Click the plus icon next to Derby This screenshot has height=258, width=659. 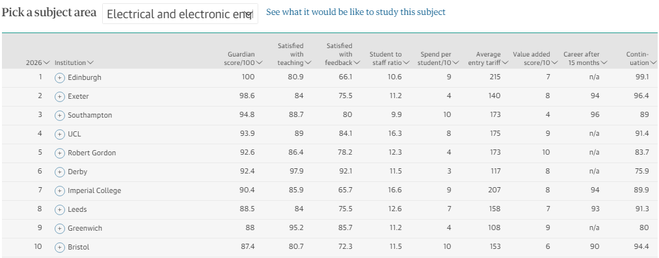(x=60, y=172)
